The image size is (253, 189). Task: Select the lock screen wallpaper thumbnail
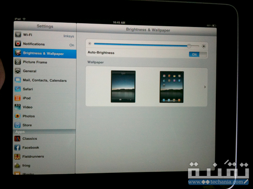pyautogui.click(x=123, y=86)
